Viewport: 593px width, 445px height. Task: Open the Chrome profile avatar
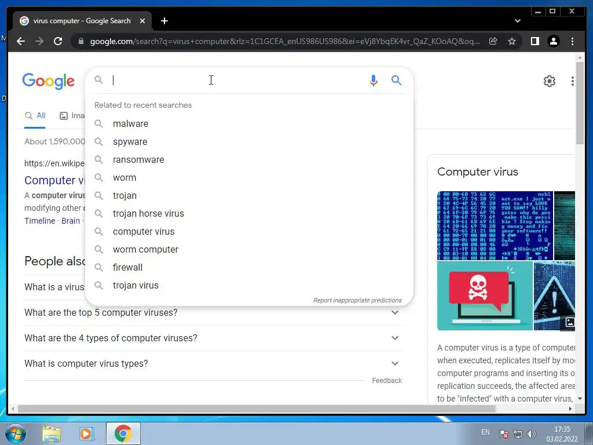click(553, 41)
